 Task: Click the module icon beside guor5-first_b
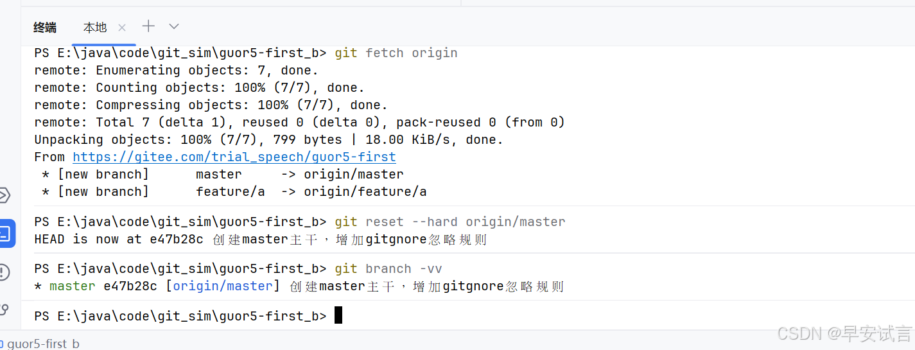pos(2,344)
